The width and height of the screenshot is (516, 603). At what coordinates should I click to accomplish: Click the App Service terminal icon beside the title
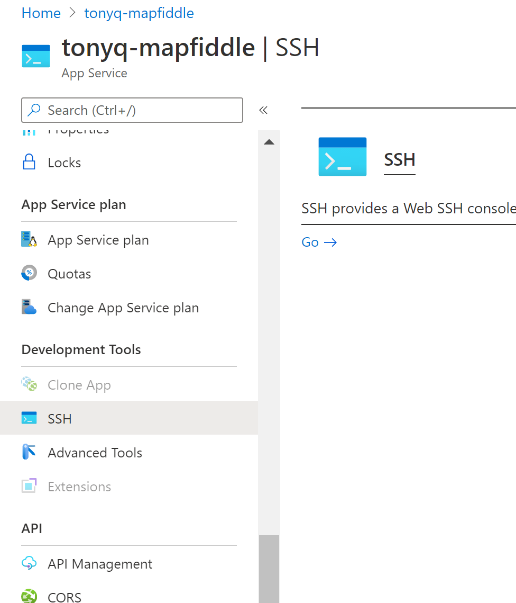(36, 56)
